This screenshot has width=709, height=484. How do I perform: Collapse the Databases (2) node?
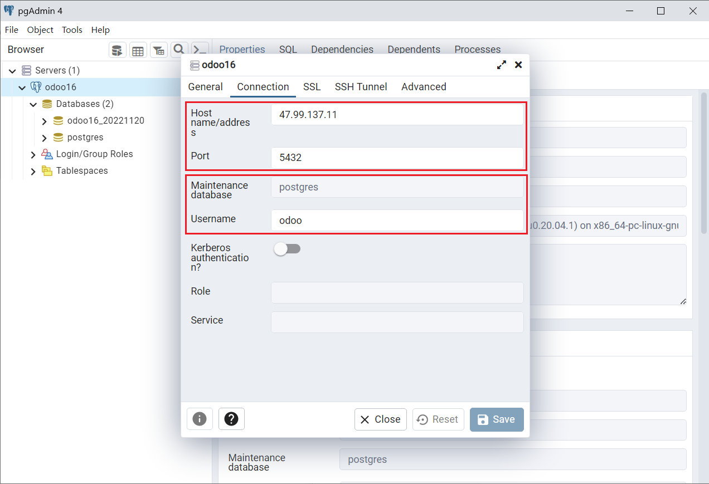pos(33,104)
